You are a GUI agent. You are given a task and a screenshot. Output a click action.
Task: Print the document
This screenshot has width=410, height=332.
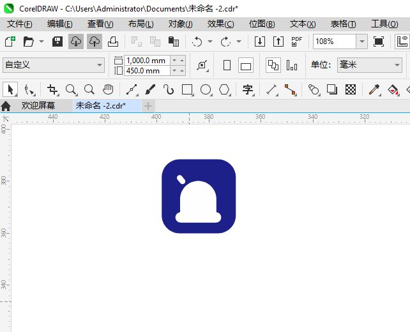[x=113, y=41]
